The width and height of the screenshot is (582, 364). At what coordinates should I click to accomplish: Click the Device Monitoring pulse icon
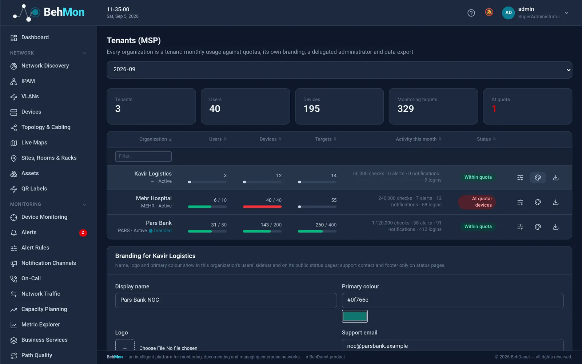pos(14,217)
